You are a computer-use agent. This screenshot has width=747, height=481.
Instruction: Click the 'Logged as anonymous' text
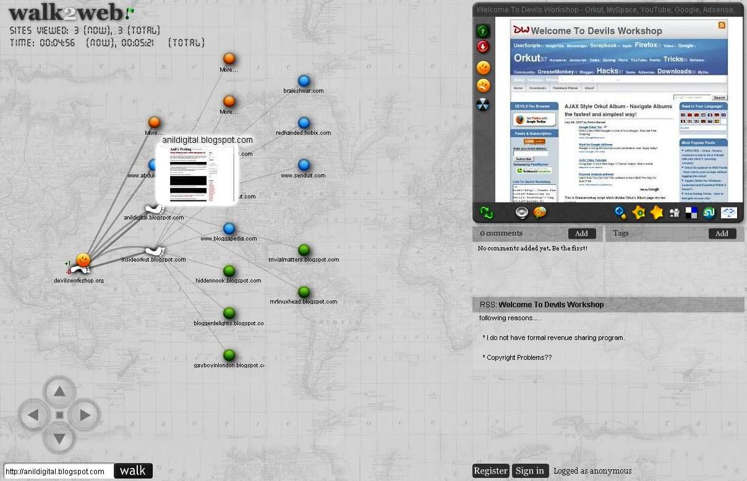click(592, 471)
